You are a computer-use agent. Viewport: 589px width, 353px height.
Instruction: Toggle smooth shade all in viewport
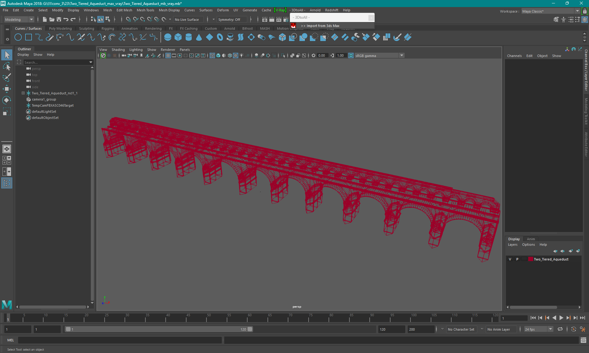(218, 55)
